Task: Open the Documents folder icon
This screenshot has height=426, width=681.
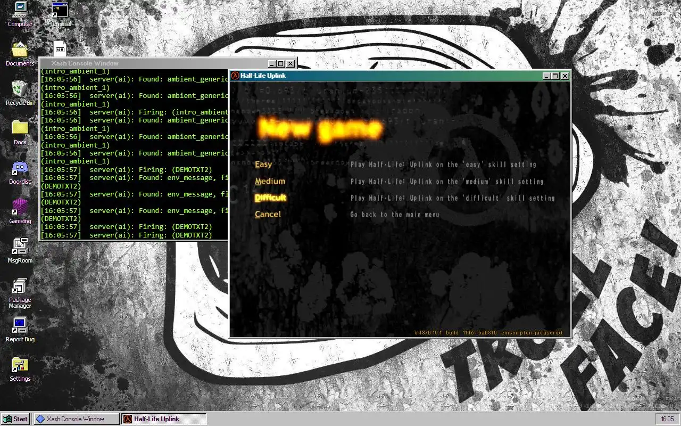Action: (x=20, y=54)
